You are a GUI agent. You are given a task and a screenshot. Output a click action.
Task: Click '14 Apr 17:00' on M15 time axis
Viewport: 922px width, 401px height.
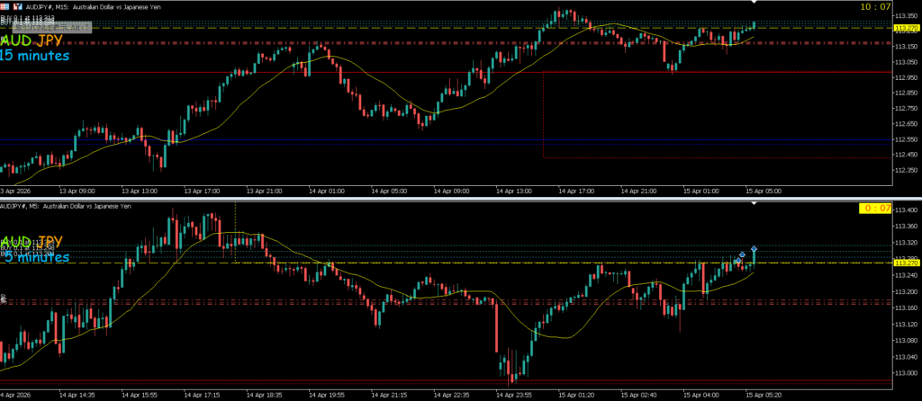coord(574,191)
